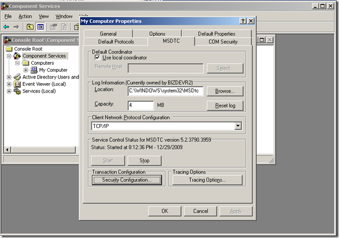Expand Event Viewer (Local) node
The width and height of the screenshot is (339, 238).
(x=9, y=84)
